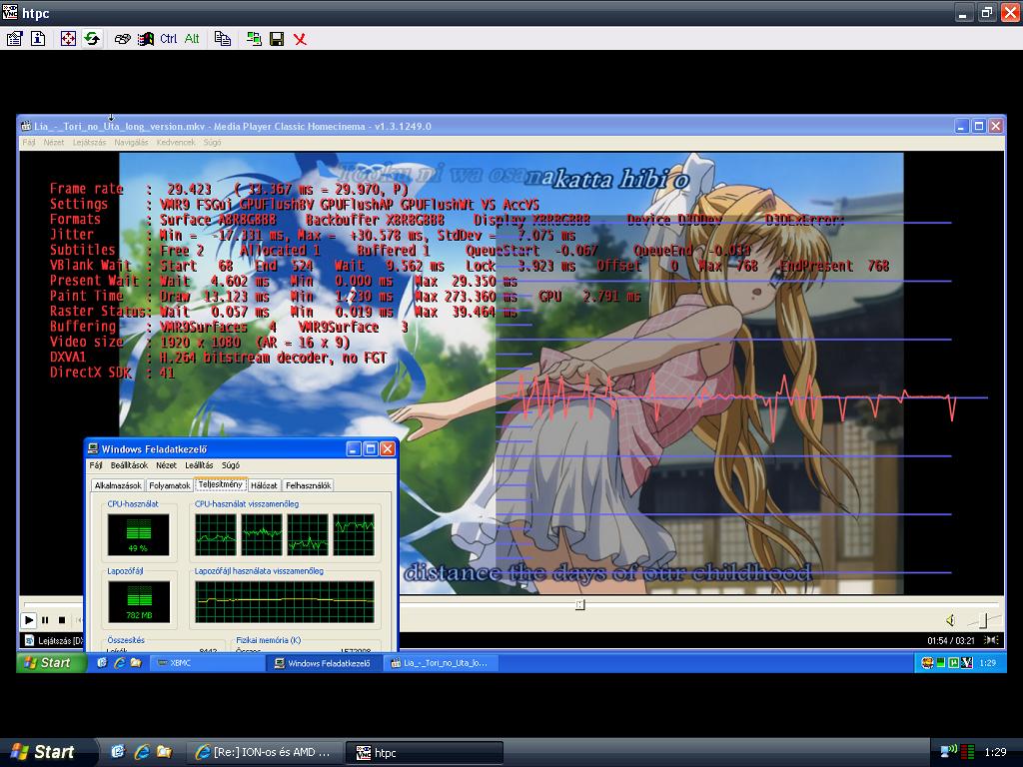Click the 01:54 / 03:21 time display
This screenshot has width=1023, height=767.
[951, 640]
